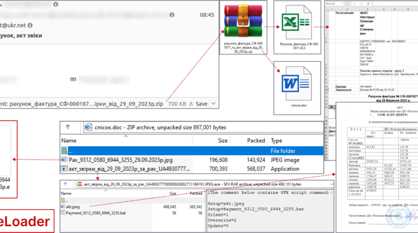Viewport: 418px width, 233px height.
Task: Click the SFX RAR archive path field
Action: coord(205,184)
